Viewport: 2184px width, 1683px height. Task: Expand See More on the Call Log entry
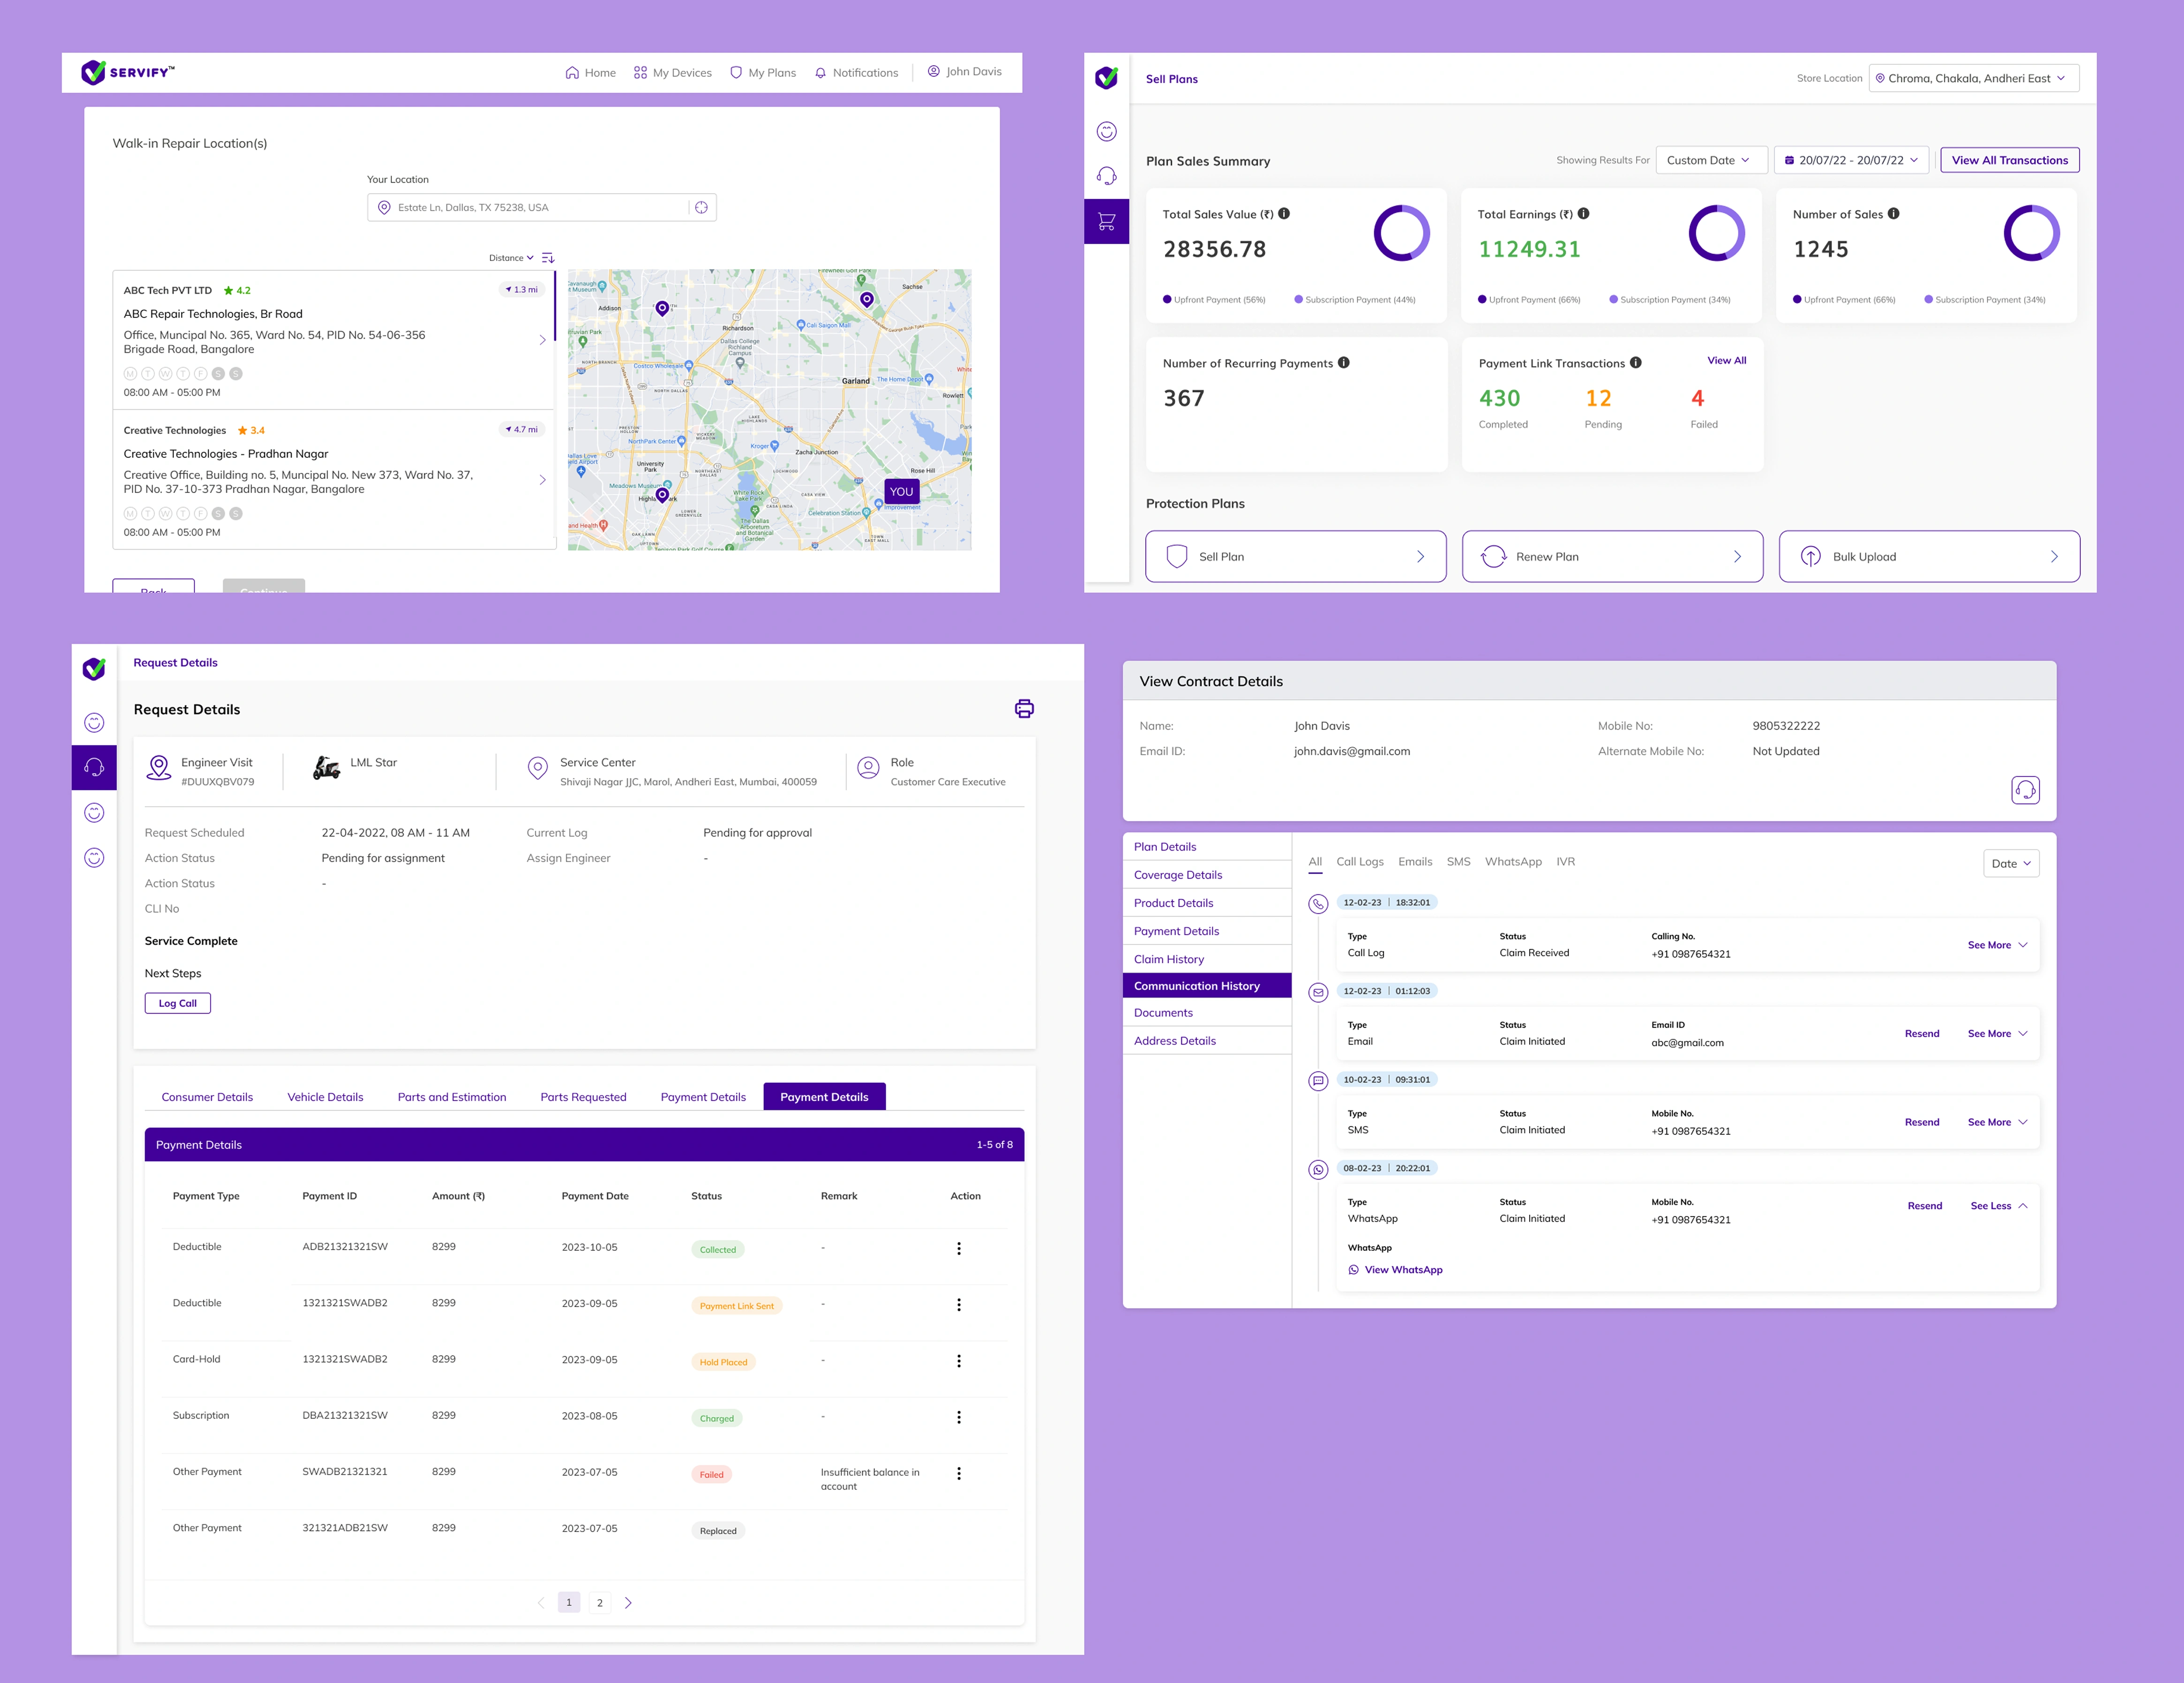point(1997,945)
